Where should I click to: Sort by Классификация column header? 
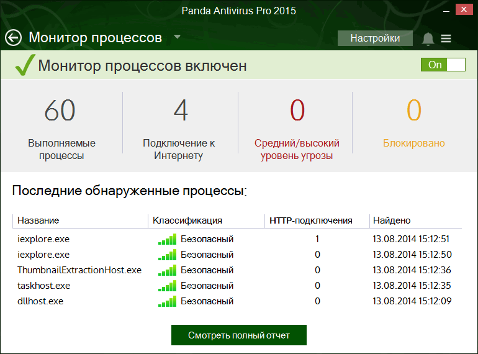click(187, 220)
